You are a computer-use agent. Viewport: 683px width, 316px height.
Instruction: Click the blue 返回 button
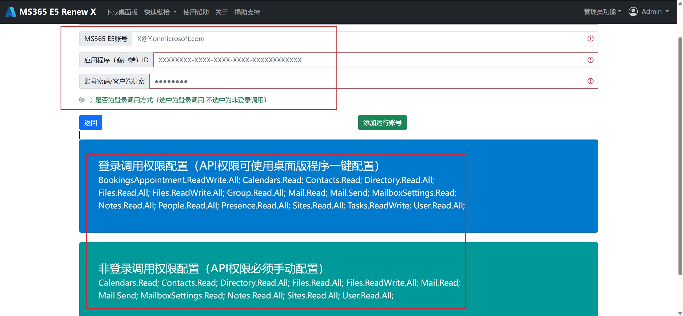click(x=91, y=122)
